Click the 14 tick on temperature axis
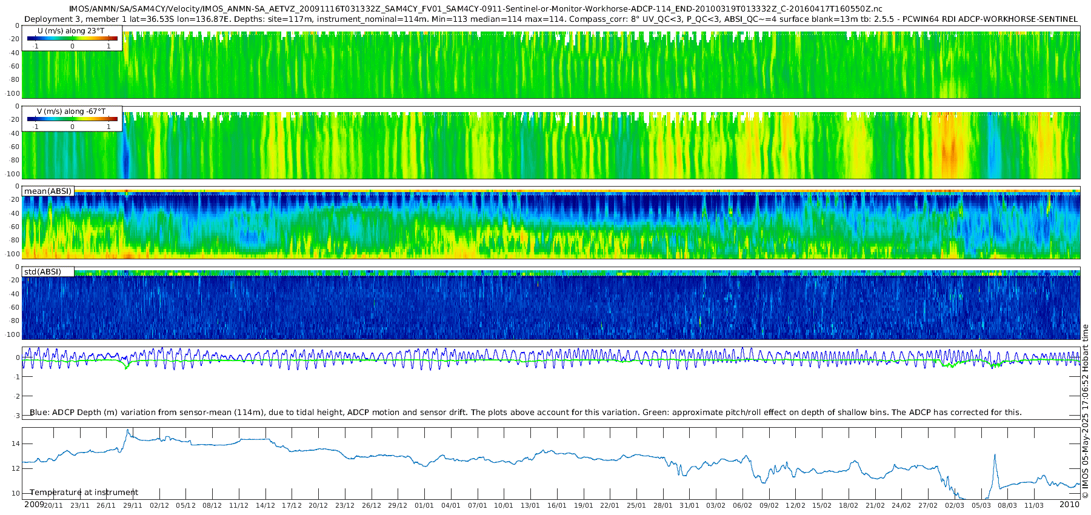Screen dimensions: 1091x515 [x=16, y=444]
